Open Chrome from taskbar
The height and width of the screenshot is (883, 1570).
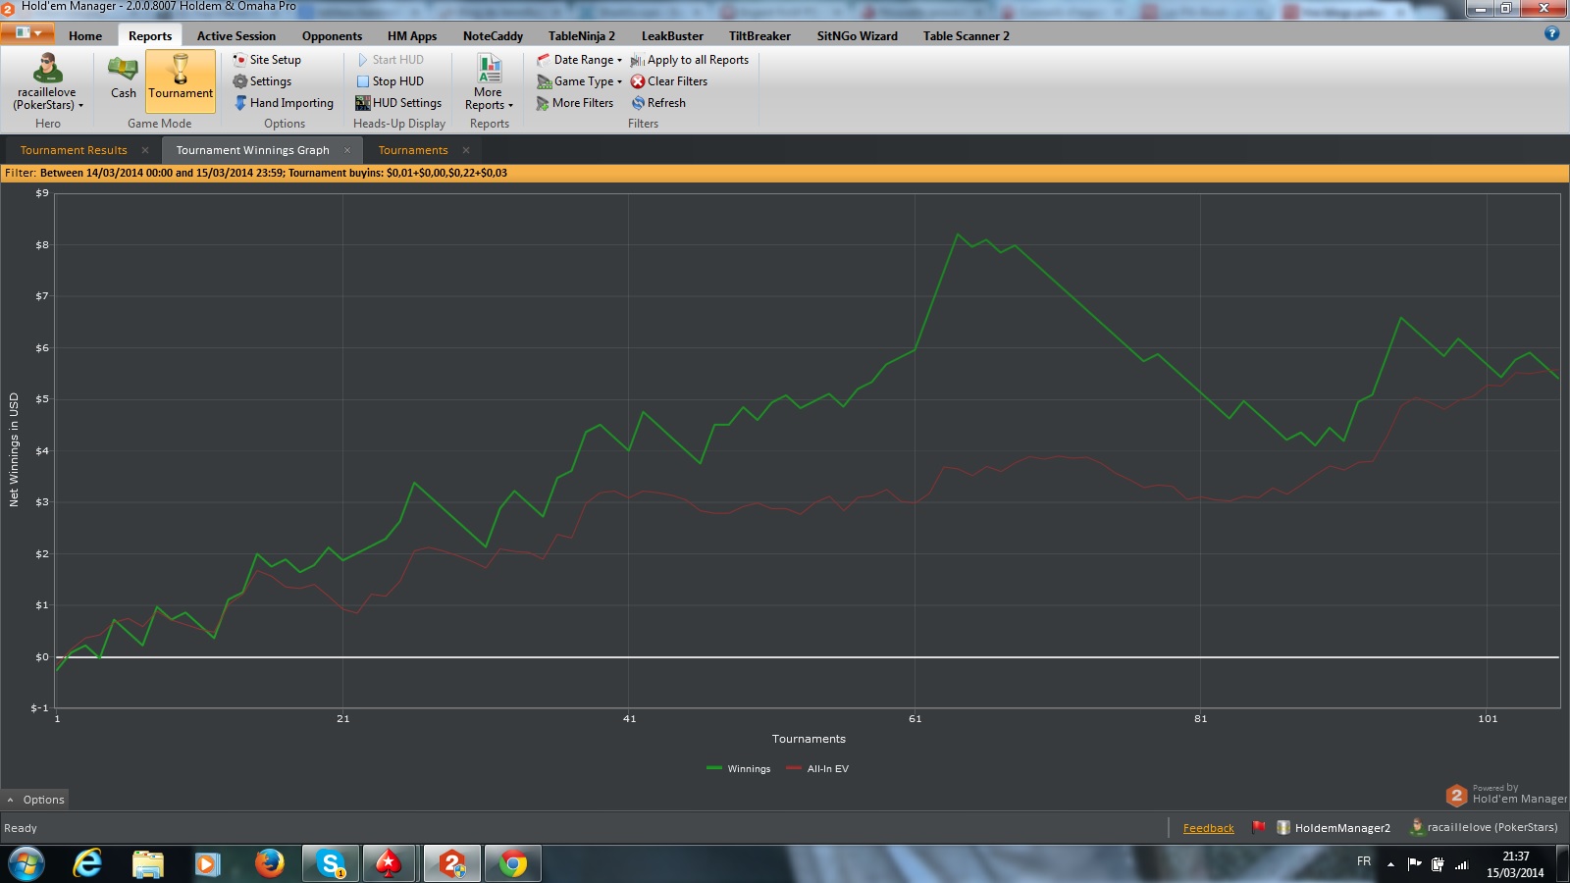(x=512, y=864)
